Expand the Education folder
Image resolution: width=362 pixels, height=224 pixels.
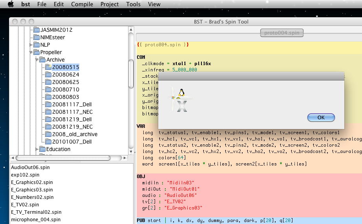coord(37,149)
